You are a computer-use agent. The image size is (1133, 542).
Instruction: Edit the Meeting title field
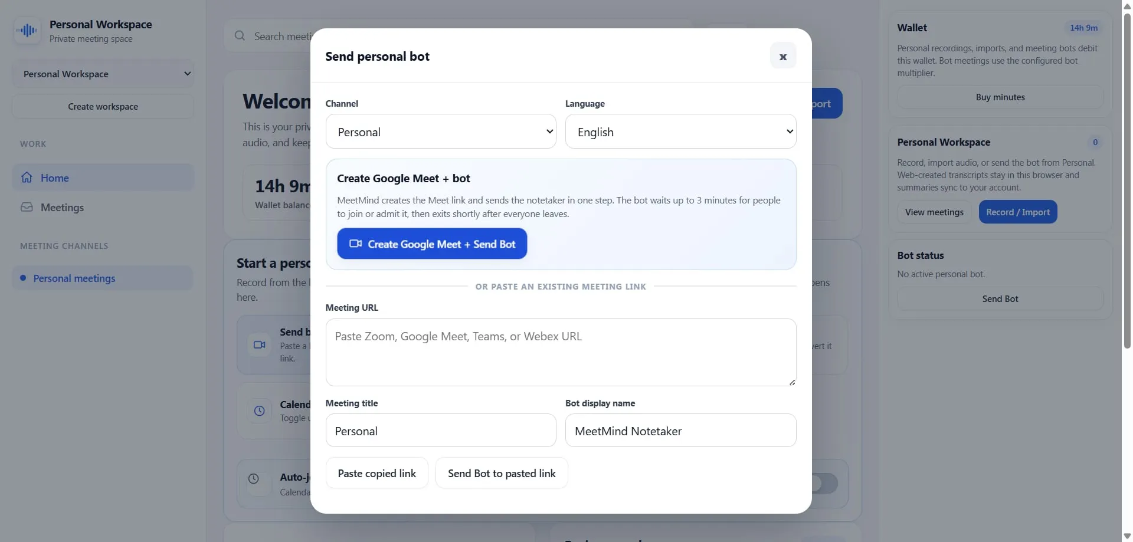(441, 431)
